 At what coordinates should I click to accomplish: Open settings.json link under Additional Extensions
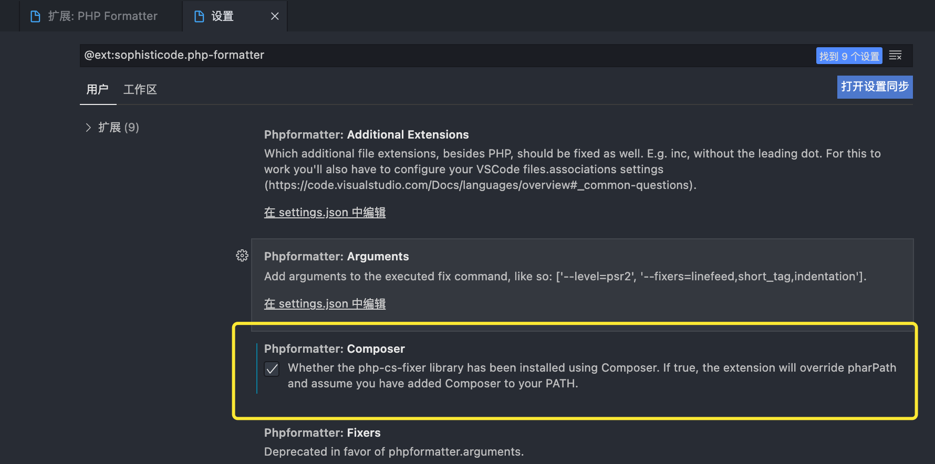click(325, 213)
